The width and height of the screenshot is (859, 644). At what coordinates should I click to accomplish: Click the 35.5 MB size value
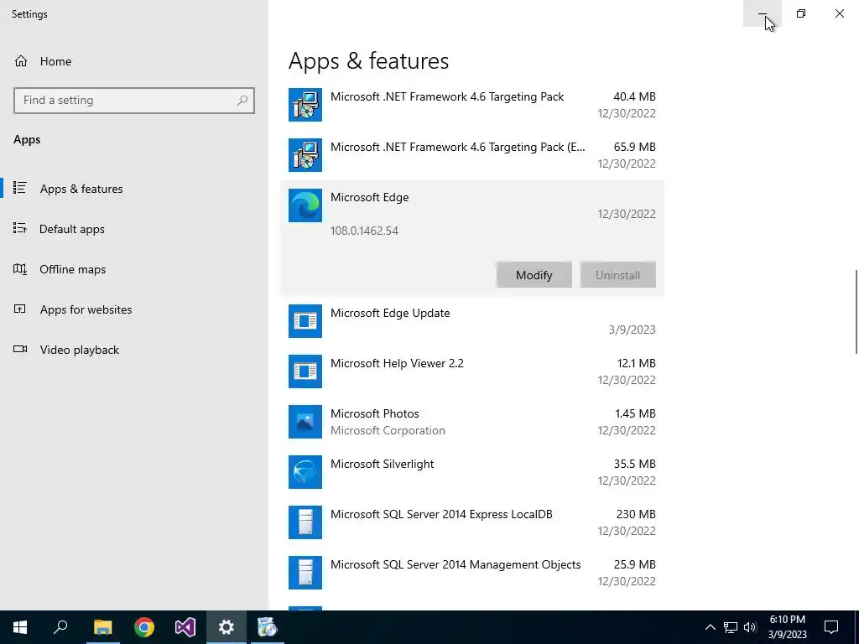(634, 464)
